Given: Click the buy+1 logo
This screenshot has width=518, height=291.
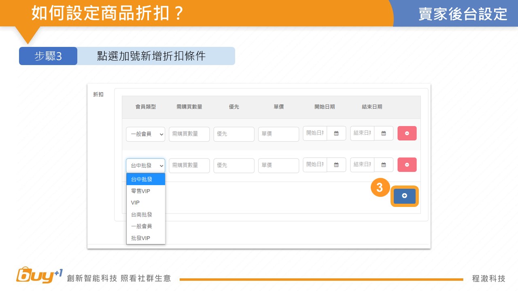Looking at the screenshot, I should (x=39, y=276).
